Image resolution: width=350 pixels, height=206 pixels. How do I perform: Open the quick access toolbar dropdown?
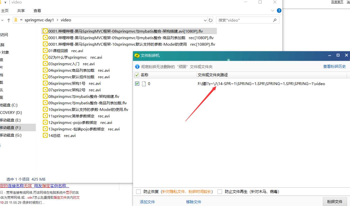(x=5, y=2)
